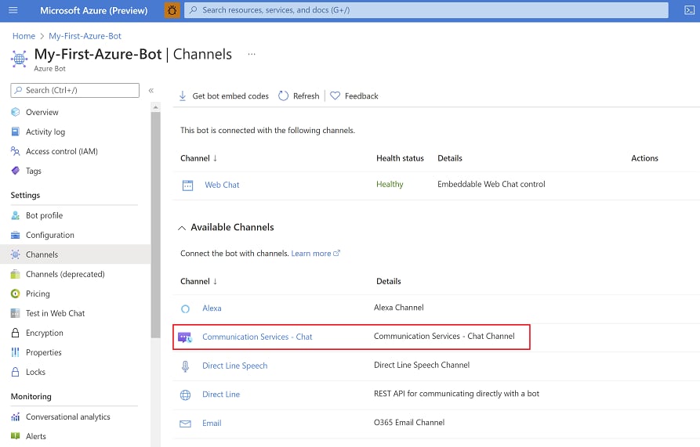Open Pricing menu item
Image resolution: width=700 pixels, height=447 pixels.
click(x=38, y=294)
